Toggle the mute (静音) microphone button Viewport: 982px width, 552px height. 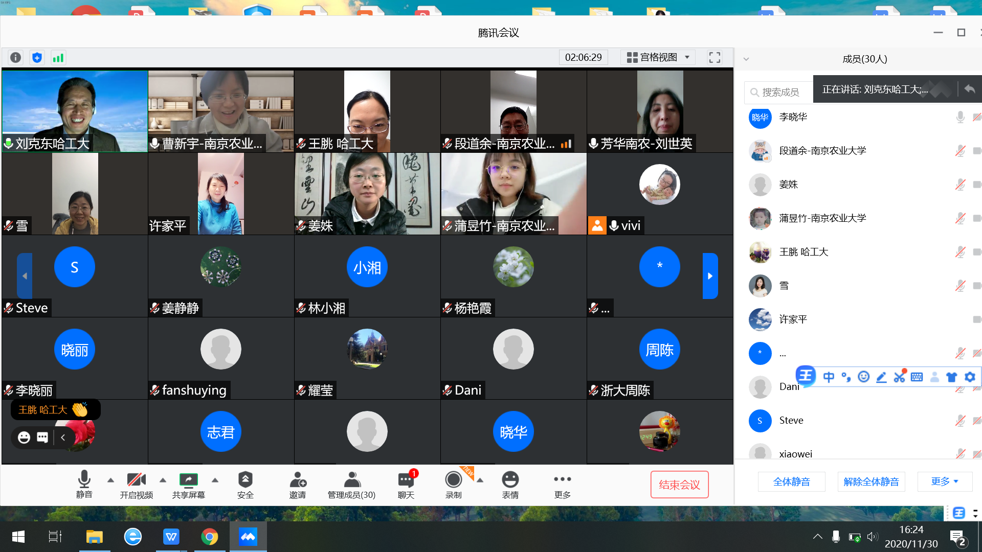pyautogui.click(x=84, y=485)
